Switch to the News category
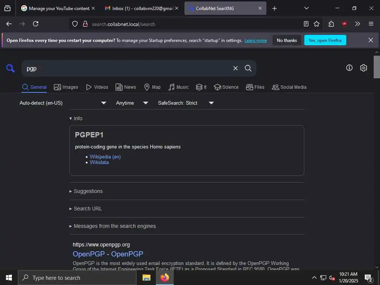Screen dimensions: 380x285 pos(126,87)
